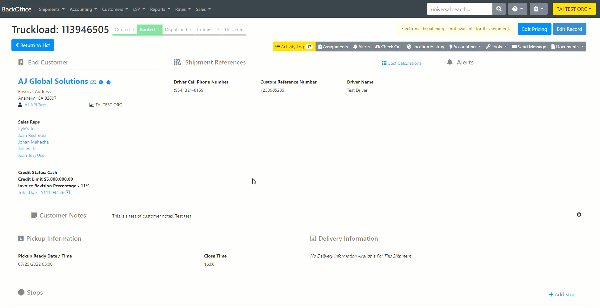Screen dimensions: 600x308
Task: Click the money bill icon beside AJ Global Solutions
Action: click(x=93, y=82)
